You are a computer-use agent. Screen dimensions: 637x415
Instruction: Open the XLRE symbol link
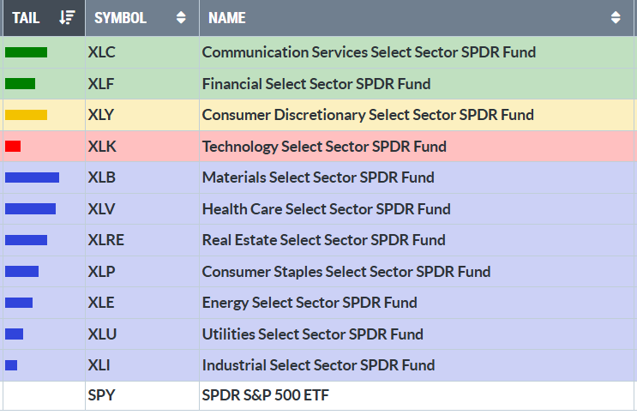pos(105,240)
